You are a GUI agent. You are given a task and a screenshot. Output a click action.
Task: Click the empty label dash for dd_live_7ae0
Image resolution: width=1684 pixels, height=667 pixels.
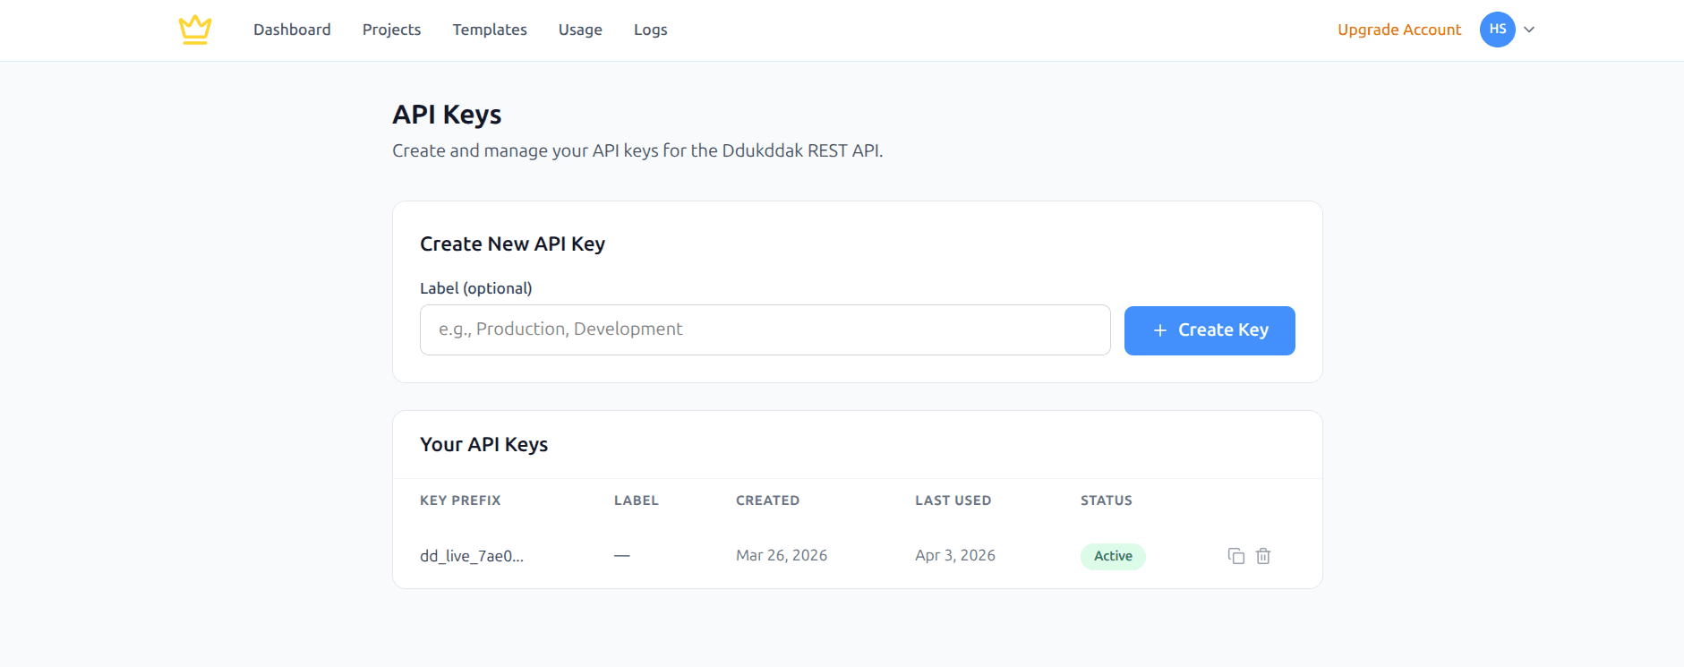pyautogui.click(x=622, y=556)
